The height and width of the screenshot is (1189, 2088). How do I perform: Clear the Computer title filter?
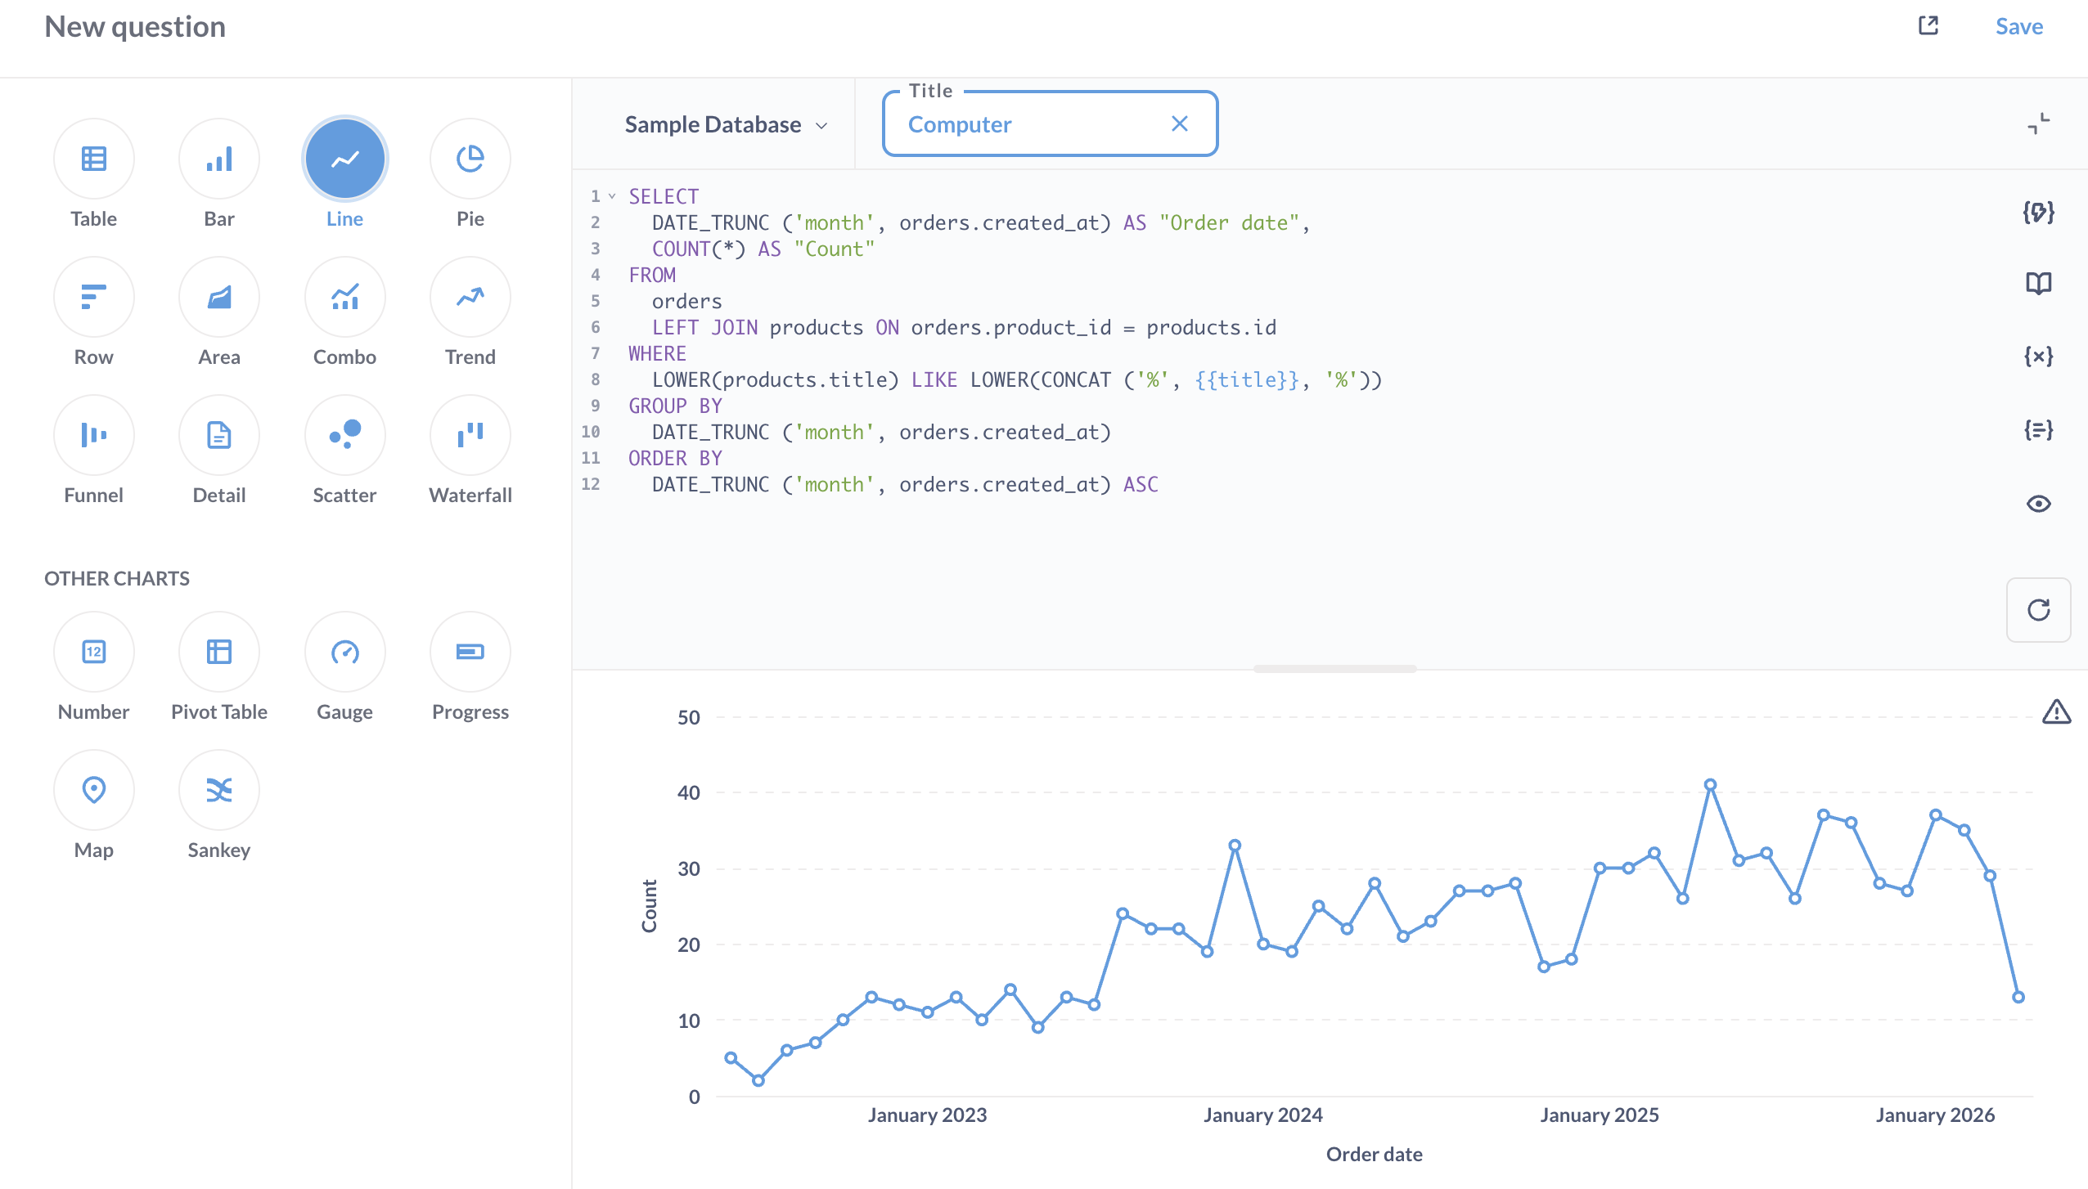(x=1179, y=123)
